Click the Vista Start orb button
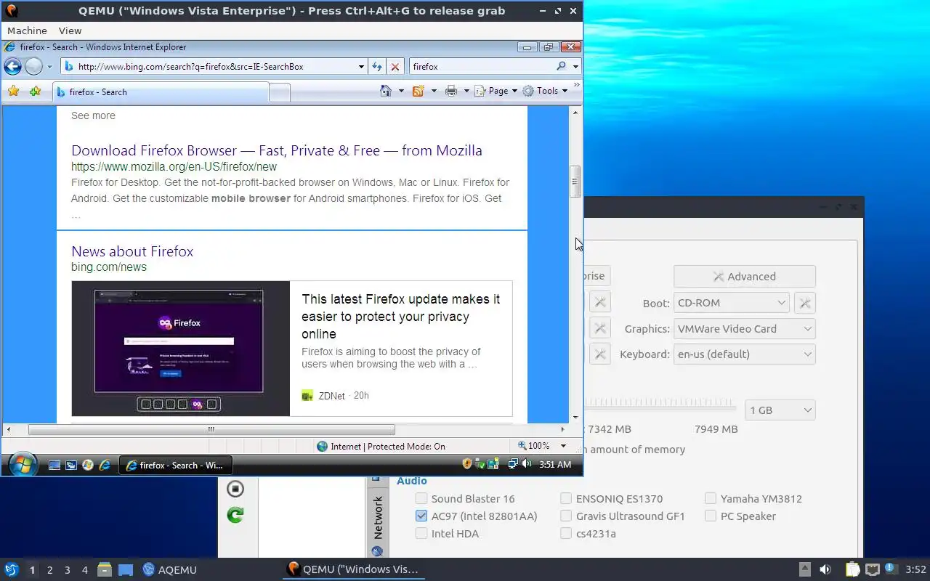Image resolution: width=930 pixels, height=581 pixels. 22,464
